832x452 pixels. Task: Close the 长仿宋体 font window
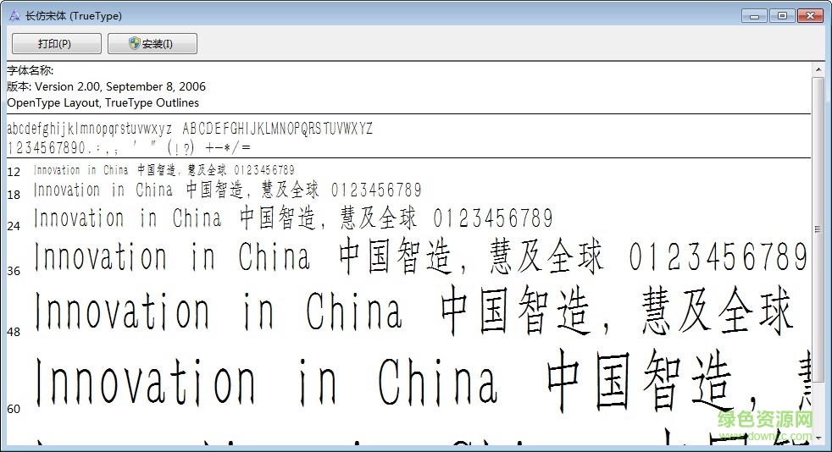(x=809, y=15)
